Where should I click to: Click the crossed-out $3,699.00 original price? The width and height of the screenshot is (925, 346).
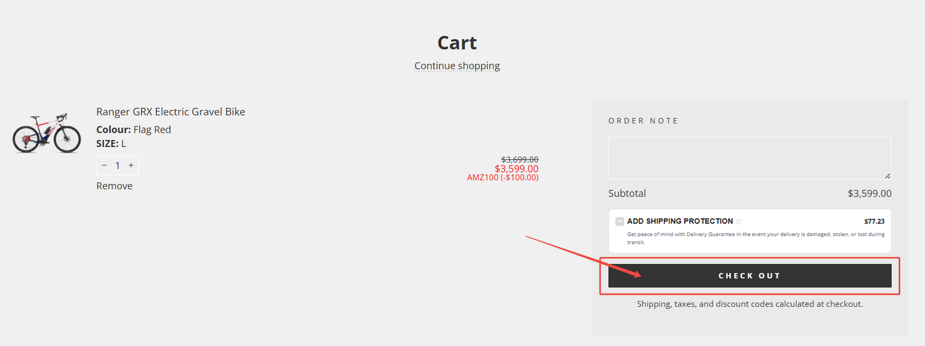[x=520, y=160]
